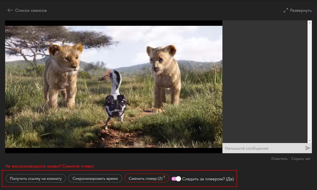Click the movie video frame

[x=114, y=87]
